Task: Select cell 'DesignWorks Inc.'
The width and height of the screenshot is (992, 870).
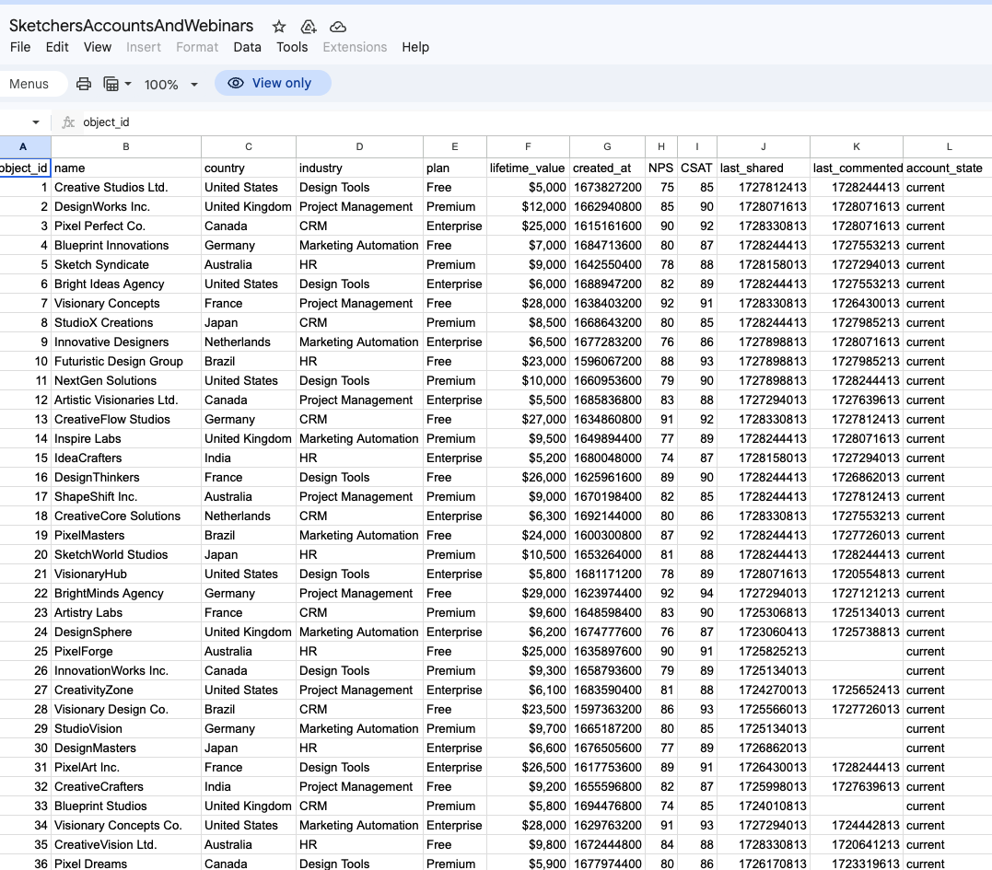Action: (126, 207)
